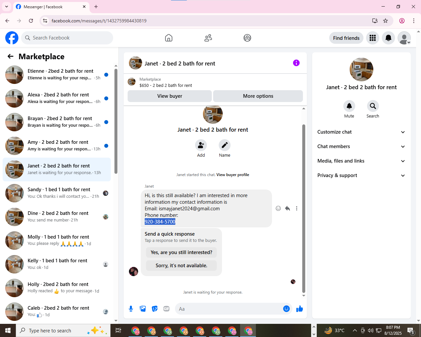Go to the Home feed icon
This screenshot has height=337, width=421.
pyautogui.click(x=169, y=38)
